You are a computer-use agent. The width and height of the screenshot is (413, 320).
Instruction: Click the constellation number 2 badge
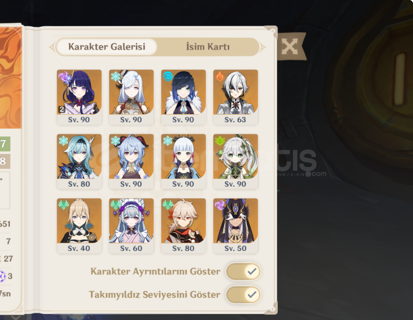point(62,109)
